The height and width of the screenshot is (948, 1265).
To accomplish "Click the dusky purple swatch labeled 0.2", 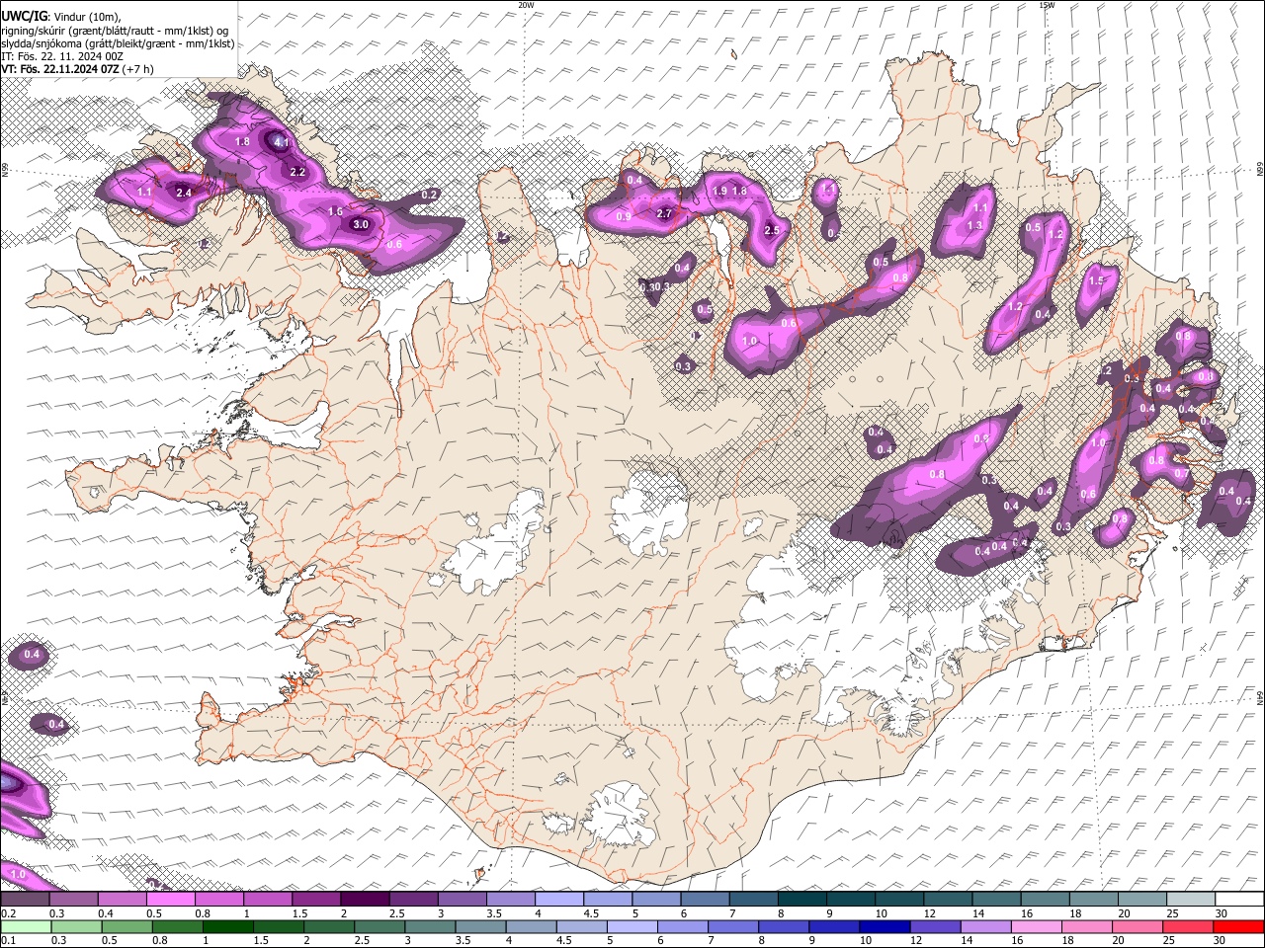I will (x=25, y=900).
